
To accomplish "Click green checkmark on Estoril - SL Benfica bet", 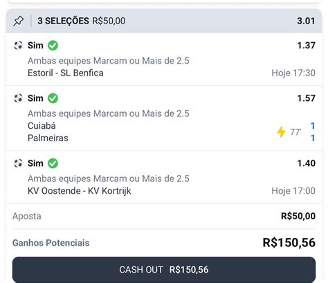I will click(53, 46).
